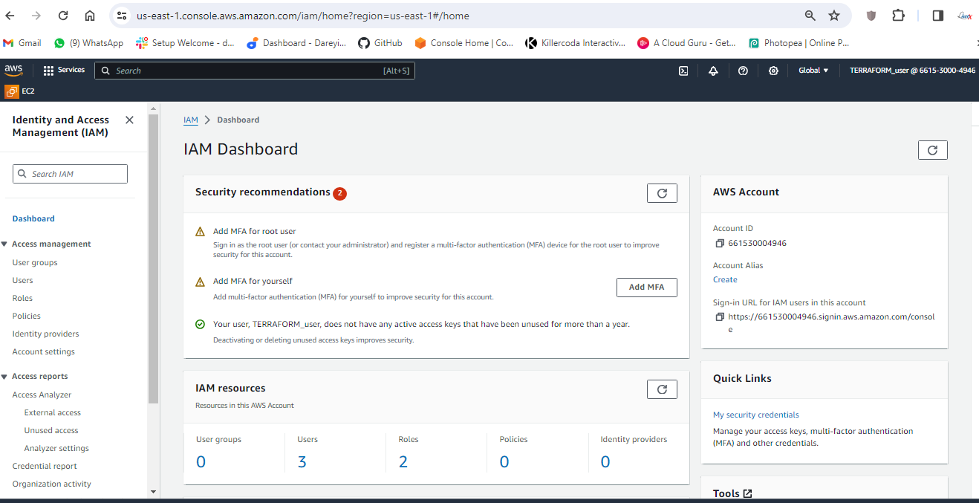Image resolution: width=979 pixels, height=503 pixels.
Task: Refresh the Security recommendations panel
Action: [x=662, y=193]
